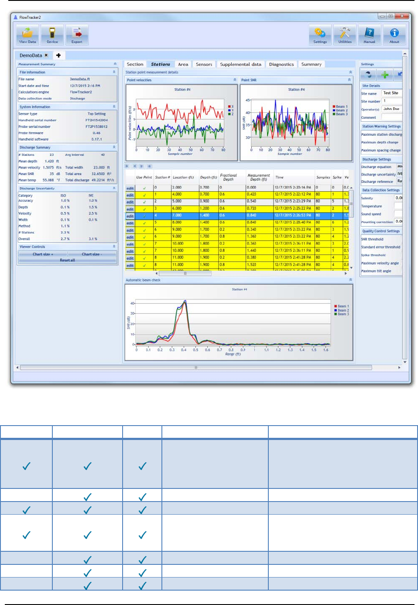Click red X legend swatch in Point velocities
The height and width of the screenshot is (605, 418).
pyautogui.click(x=230, y=107)
